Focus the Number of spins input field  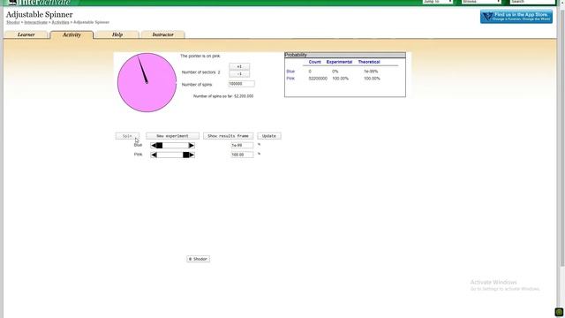click(241, 84)
